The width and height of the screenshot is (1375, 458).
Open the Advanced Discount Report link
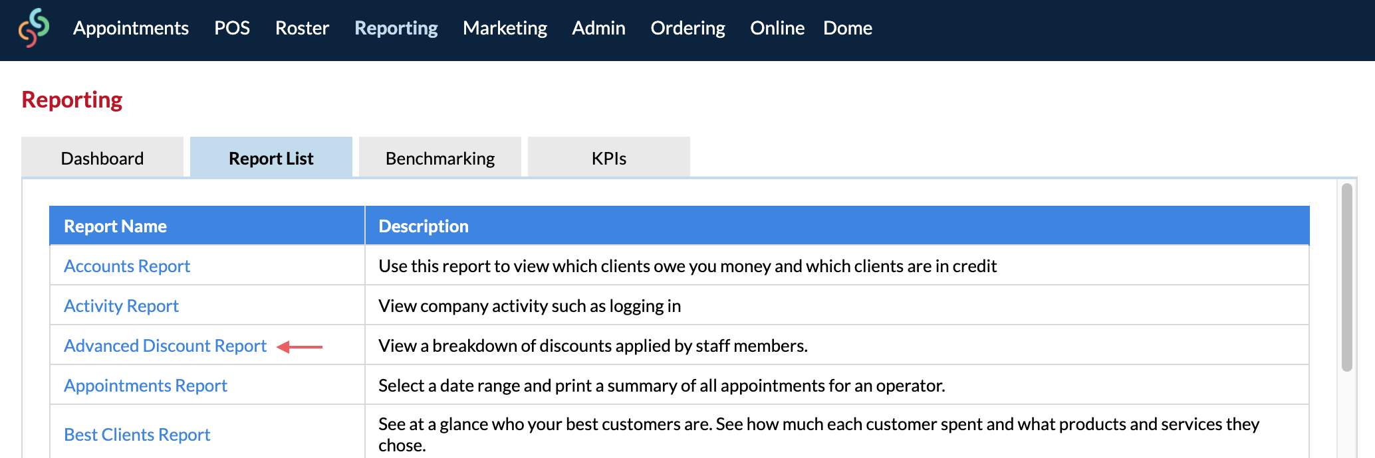(x=165, y=346)
